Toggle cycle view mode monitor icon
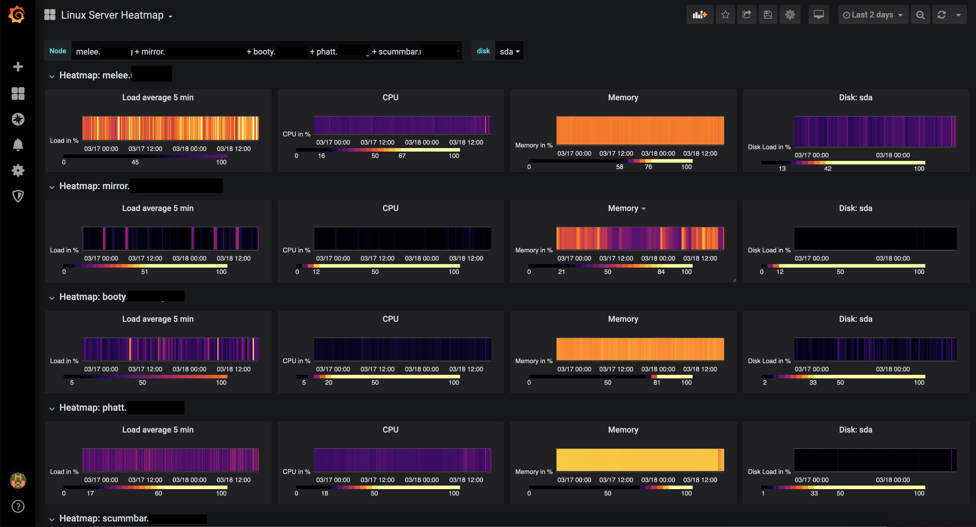 [818, 15]
